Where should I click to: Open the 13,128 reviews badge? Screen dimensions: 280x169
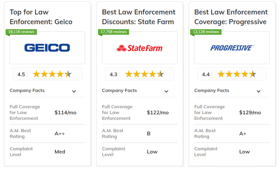click(206, 32)
